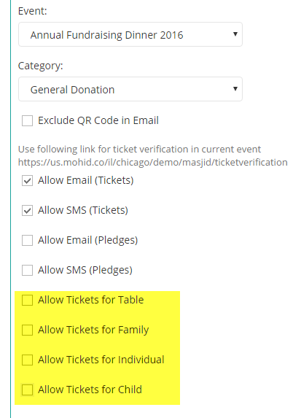
Task: Click the 'Exclude QR Code in Email' label text
Action: pos(98,120)
